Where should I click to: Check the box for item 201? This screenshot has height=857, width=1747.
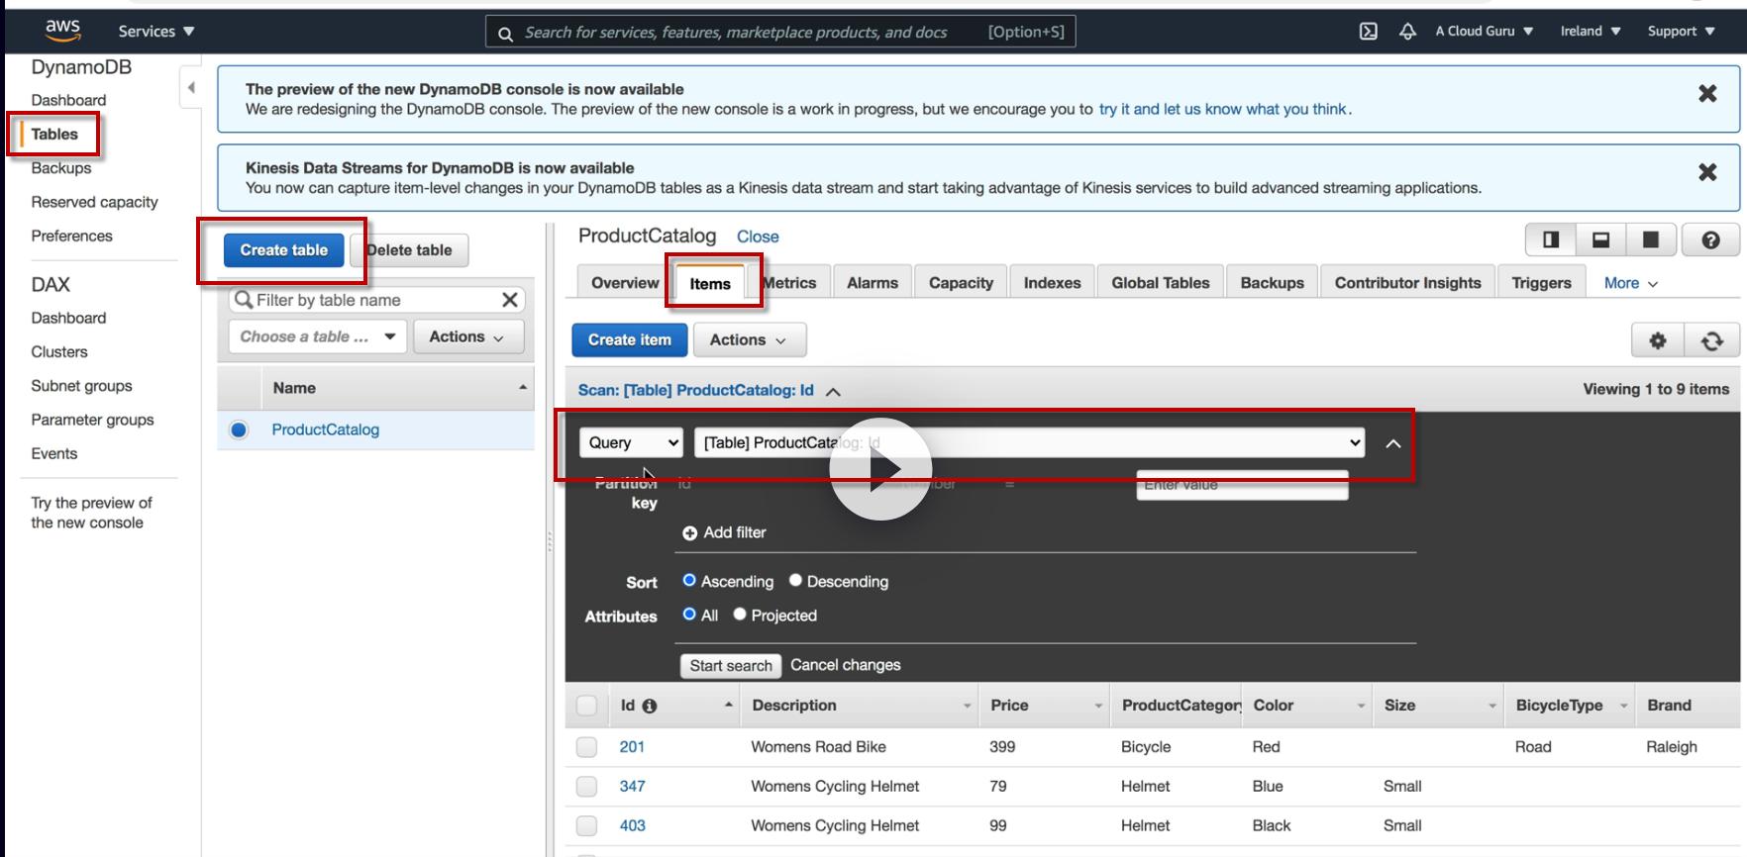tap(586, 747)
